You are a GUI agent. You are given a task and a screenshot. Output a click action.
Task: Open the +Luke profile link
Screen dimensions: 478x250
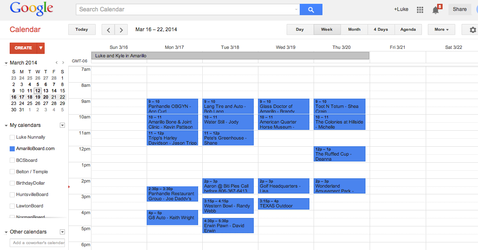401,9
